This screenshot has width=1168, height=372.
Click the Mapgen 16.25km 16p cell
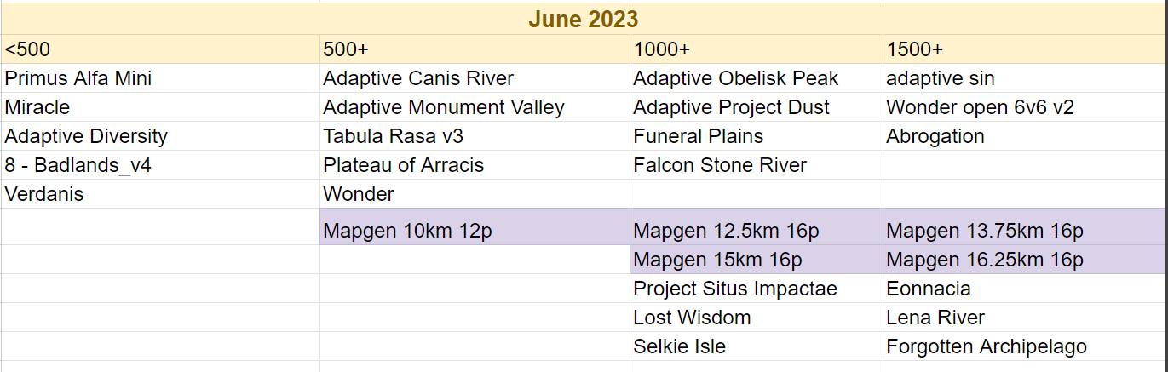(1025, 260)
